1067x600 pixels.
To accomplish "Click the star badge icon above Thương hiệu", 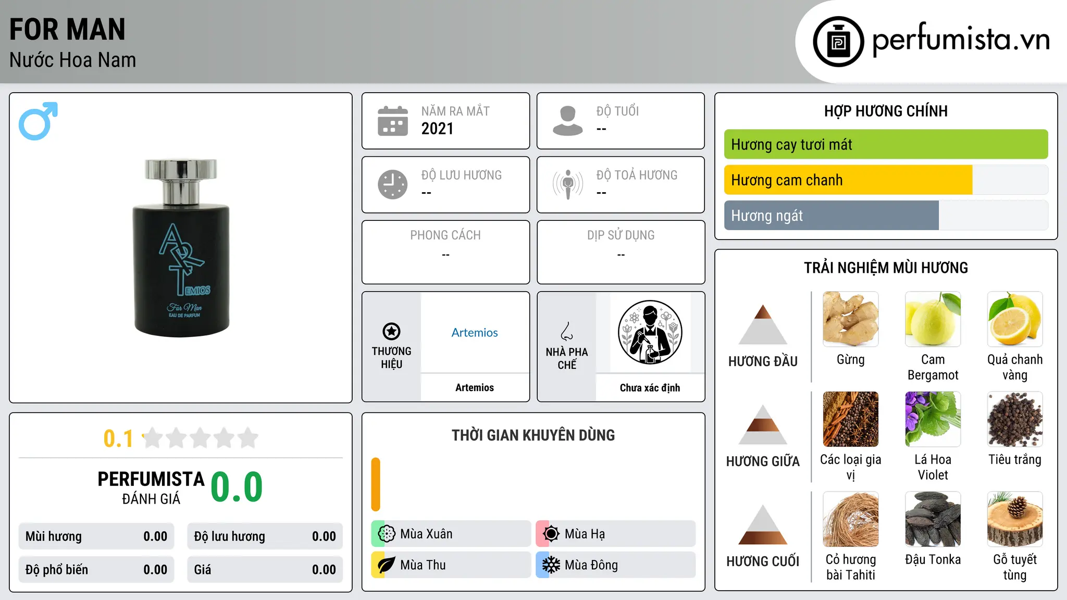I will [x=391, y=331].
